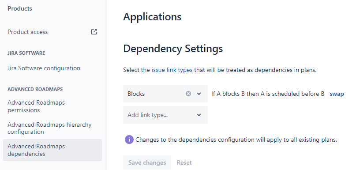This screenshot has width=356, height=170.
Task: Click the JIRA SOFTWARE section label
Action: coord(26,53)
